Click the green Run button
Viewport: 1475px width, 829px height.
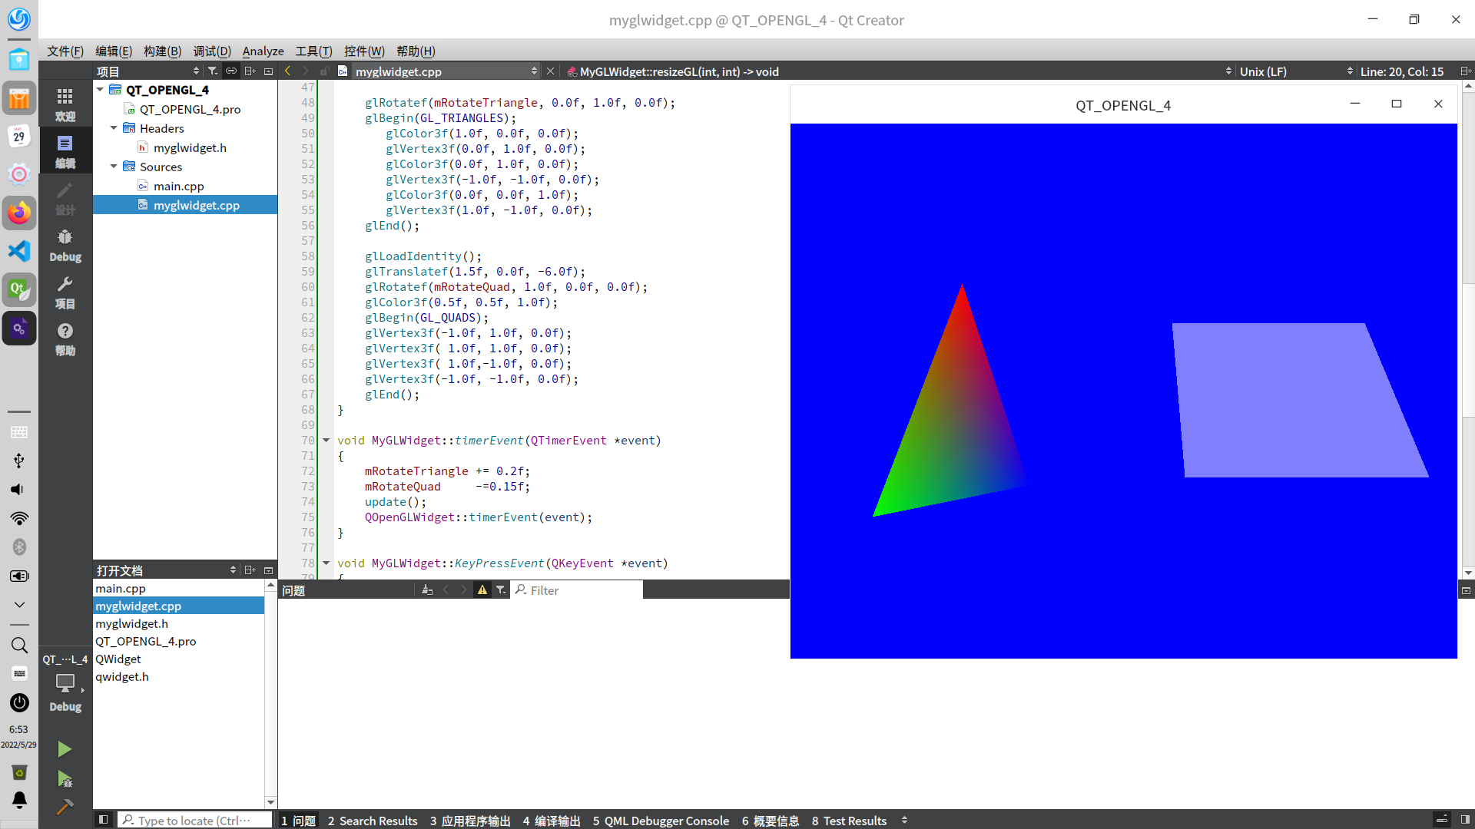65,749
